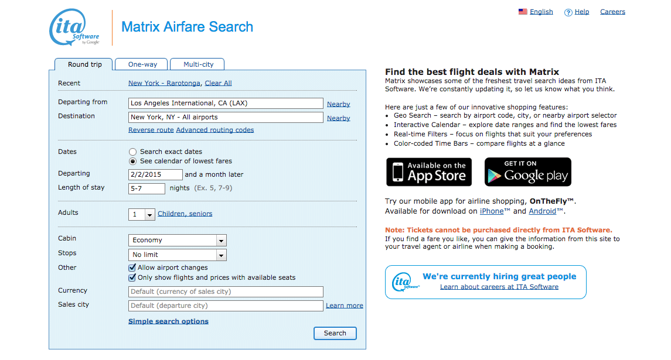This screenshot has width=671, height=360.
Task: Click the US flag language icon
Action: point(523,12)
